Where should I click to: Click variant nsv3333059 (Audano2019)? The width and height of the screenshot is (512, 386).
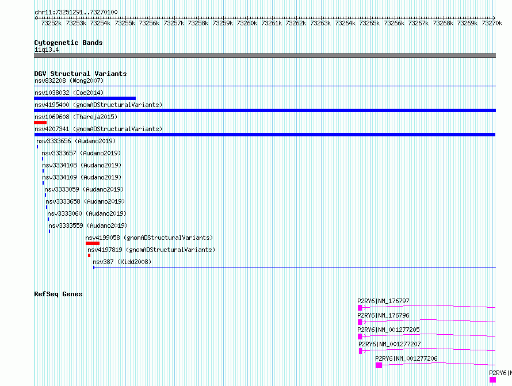[x=84, y=189]
